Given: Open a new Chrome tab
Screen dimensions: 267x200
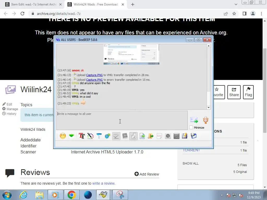Looking at the screenshot, I should pyautogui.click(x=133, y=5).
